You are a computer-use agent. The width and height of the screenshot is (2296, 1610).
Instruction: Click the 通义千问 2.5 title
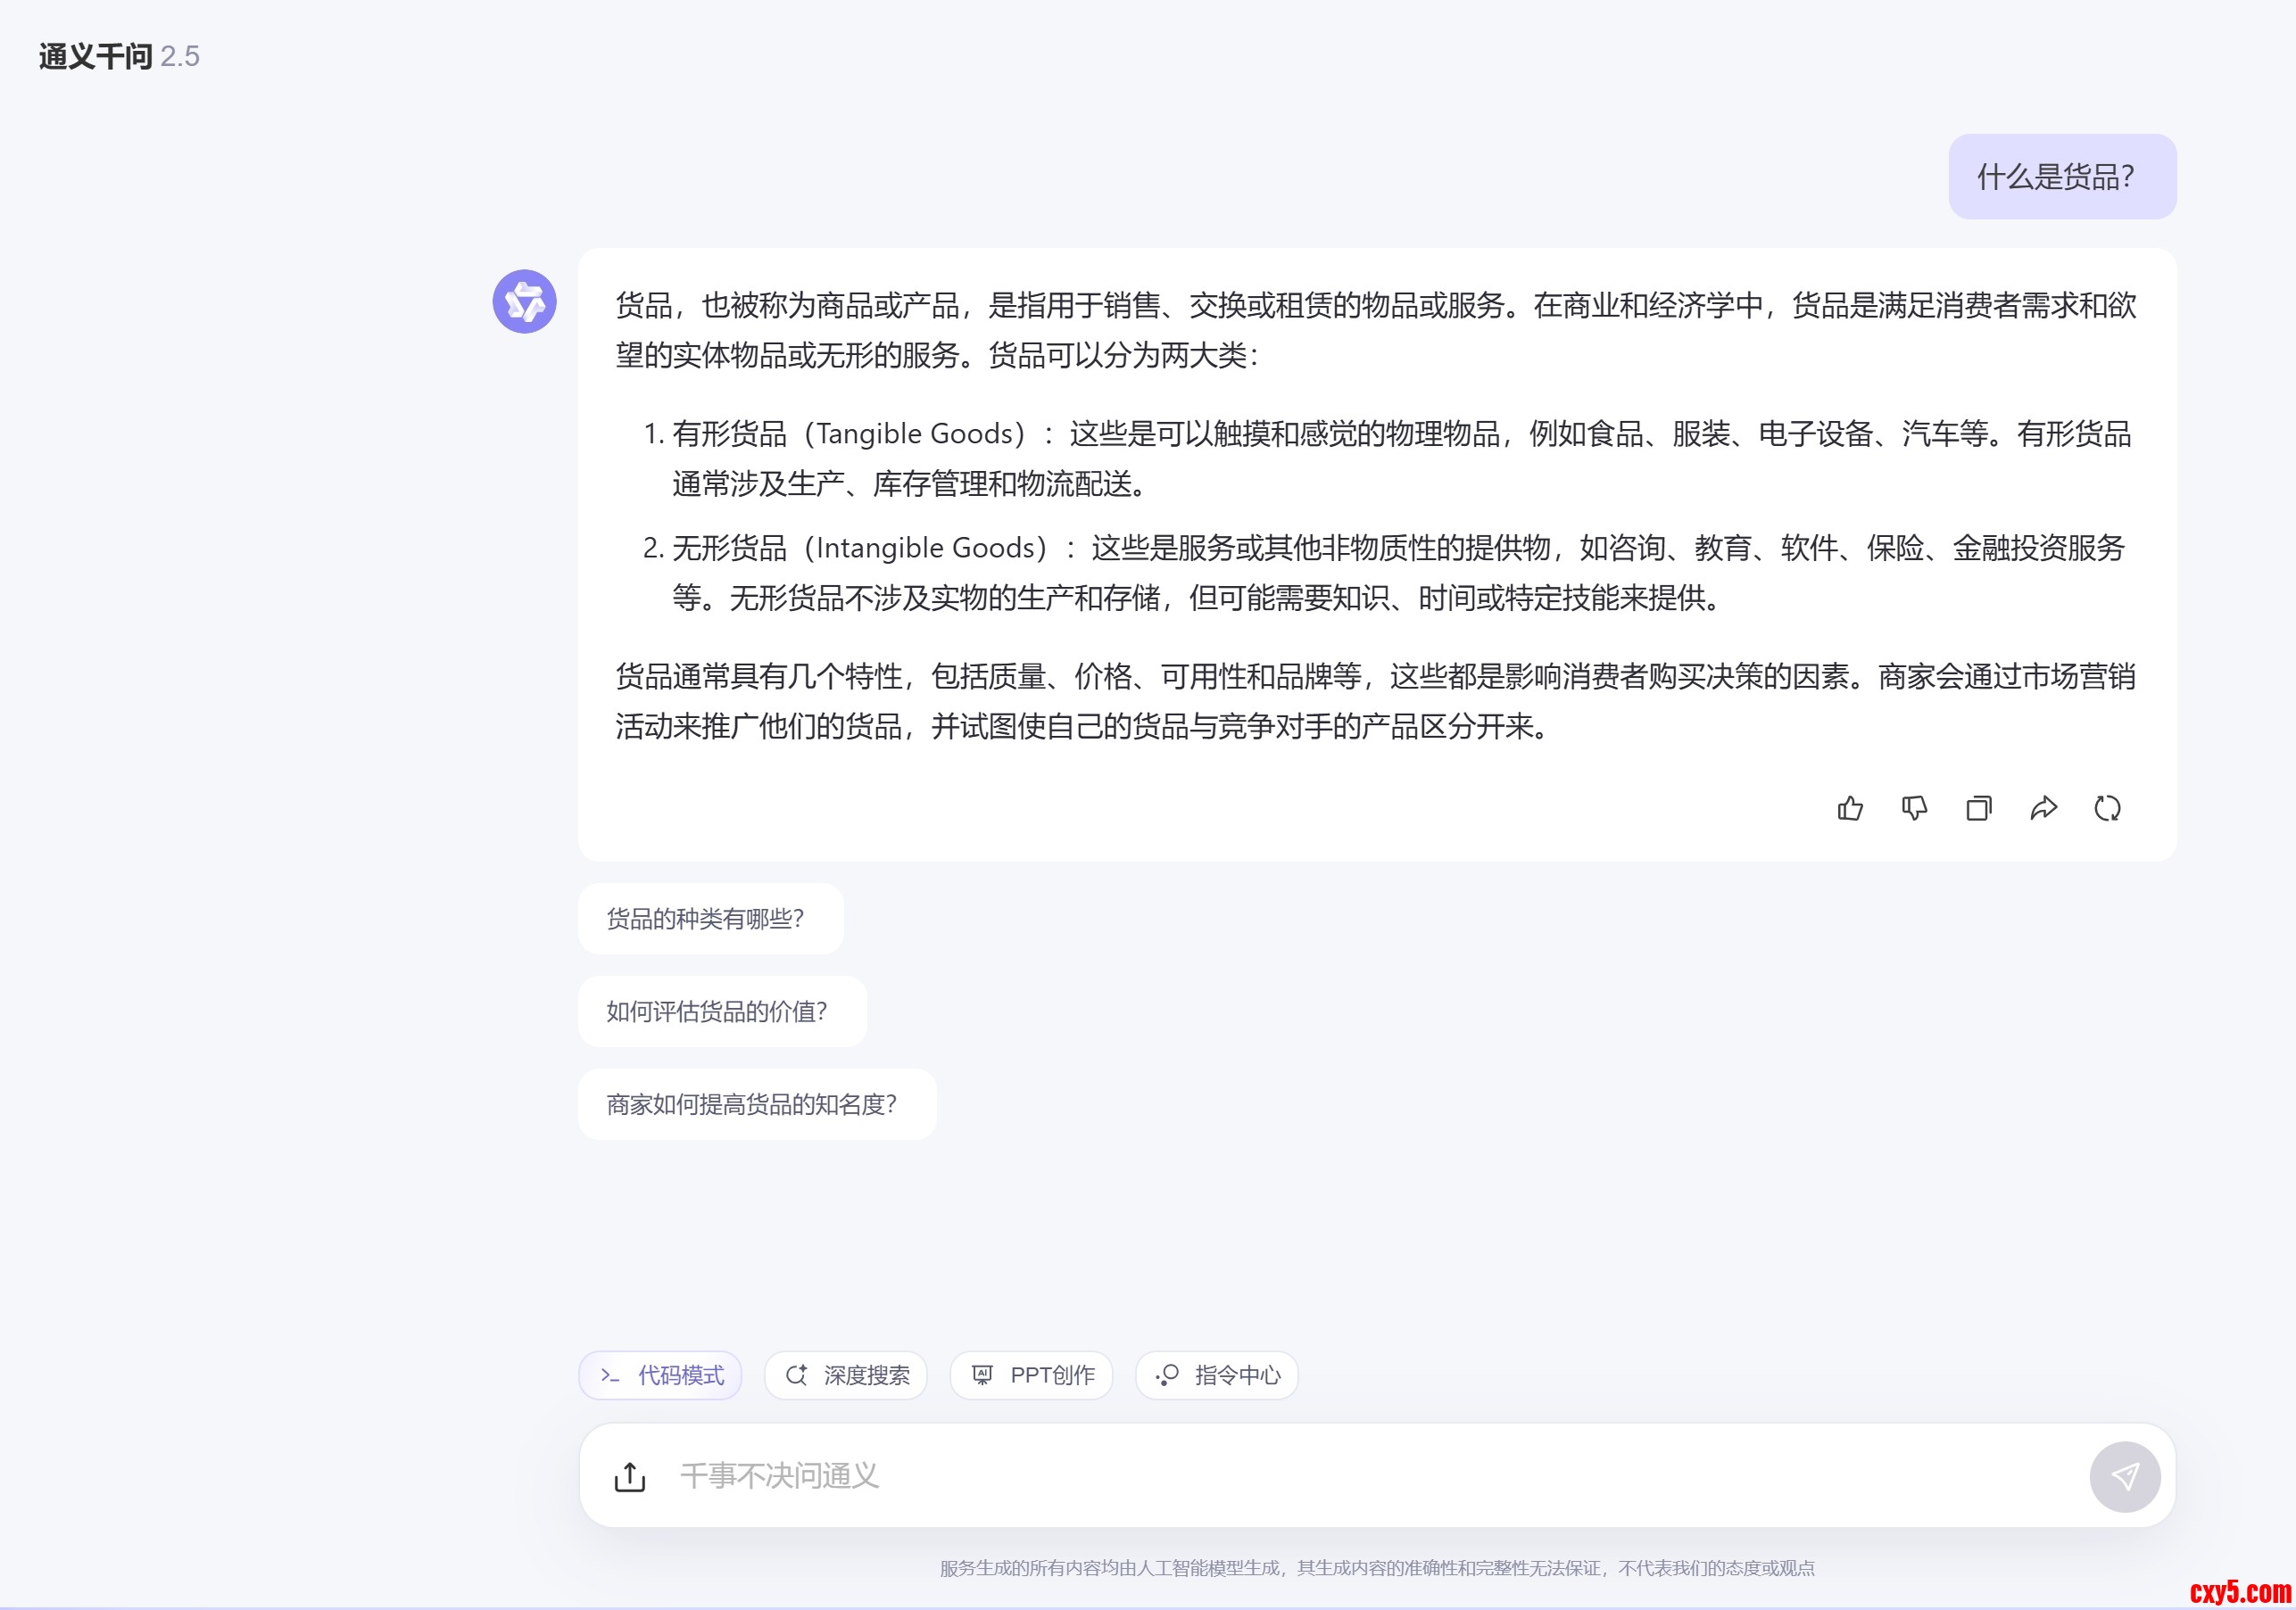coord(119,57)
